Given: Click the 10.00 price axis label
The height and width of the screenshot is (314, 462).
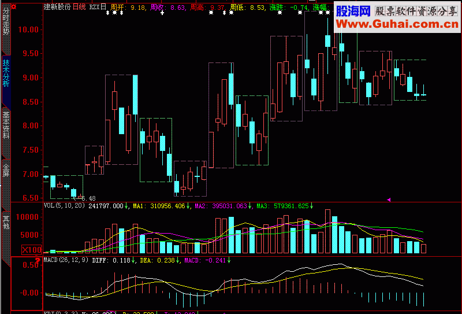Looking at the screenshot, I should (x=28, y=29).
